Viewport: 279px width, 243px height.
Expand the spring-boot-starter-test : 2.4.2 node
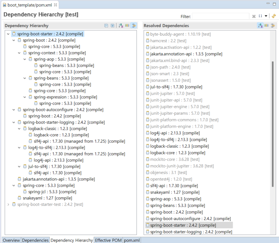tap(8, 204)
